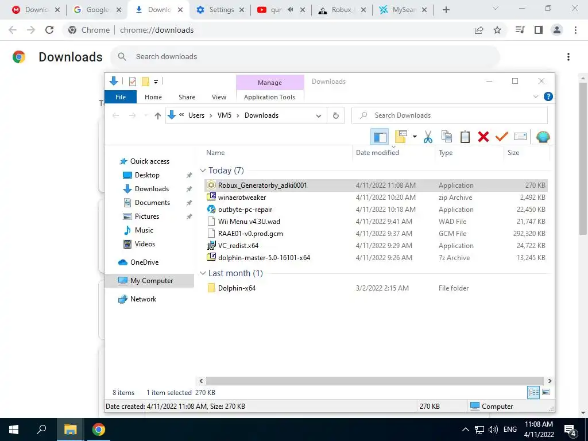Select the winaerotweaker zip archive

(376, 198)
